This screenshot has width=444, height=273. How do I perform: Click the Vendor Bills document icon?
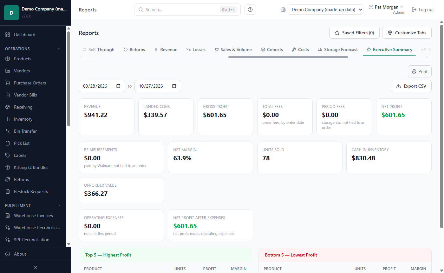[8, 95]
